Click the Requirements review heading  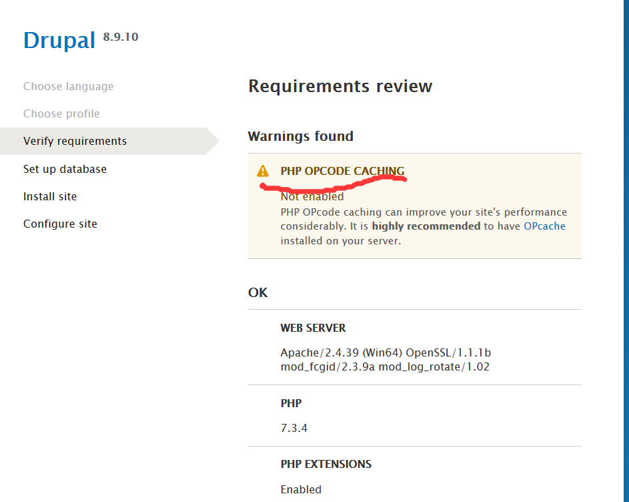[340, 86]
